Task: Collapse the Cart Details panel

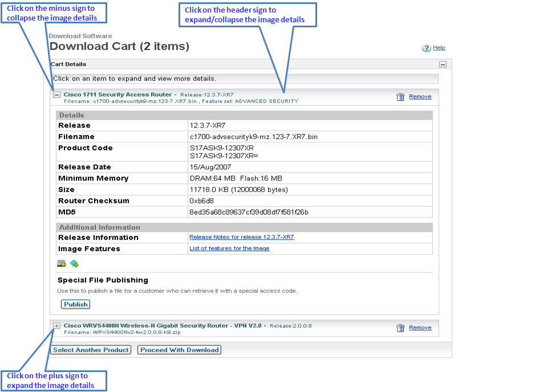Action: [x=443, y=64]
